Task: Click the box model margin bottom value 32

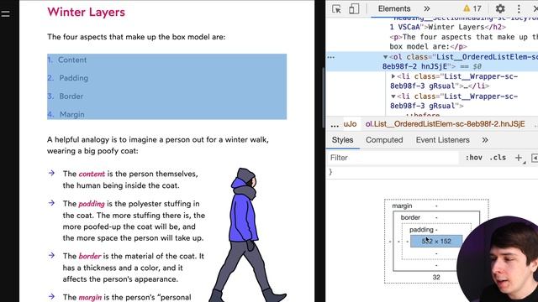Action: [436, 277]
